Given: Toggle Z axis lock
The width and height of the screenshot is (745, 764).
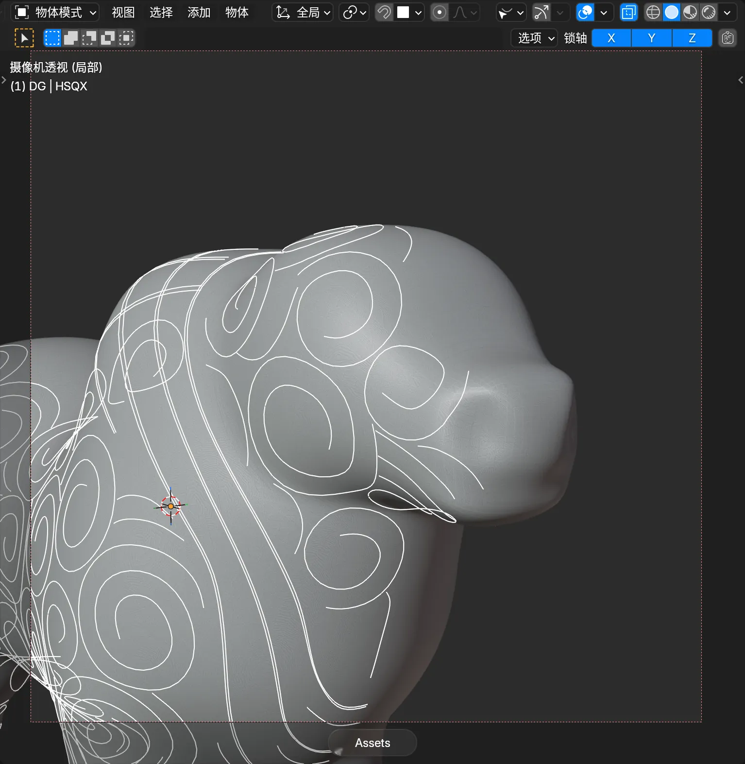Looking at the screenshot, I should [x=692, y=38].
